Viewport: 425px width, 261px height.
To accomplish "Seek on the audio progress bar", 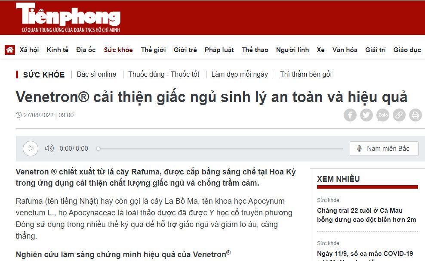I will [220, 149].
